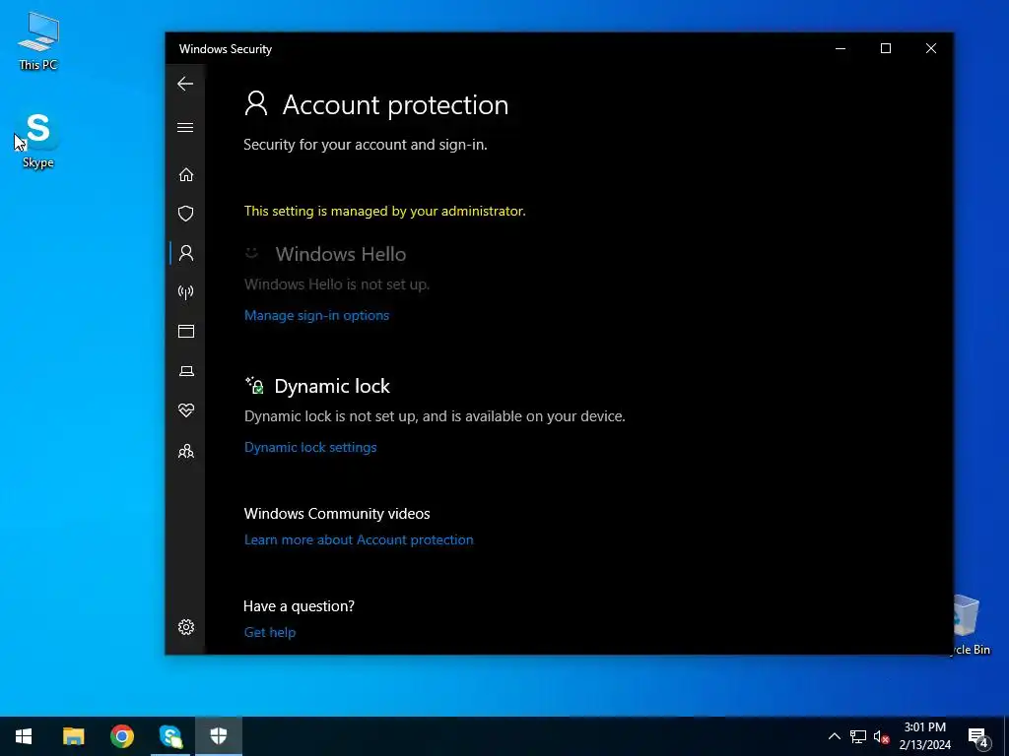This screenshot has width=1009, height=756.
Task: Open Virus & threat protection shield icon
Action: [x=186, y=214]
